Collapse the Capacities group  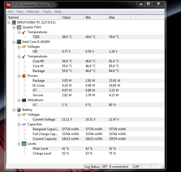click(19, 125)
